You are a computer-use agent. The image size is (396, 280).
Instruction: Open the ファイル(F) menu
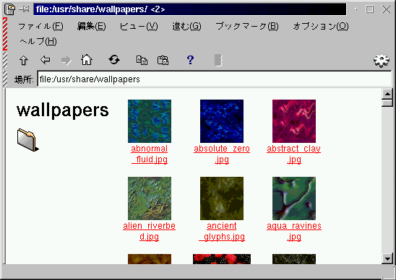point(40,26)
